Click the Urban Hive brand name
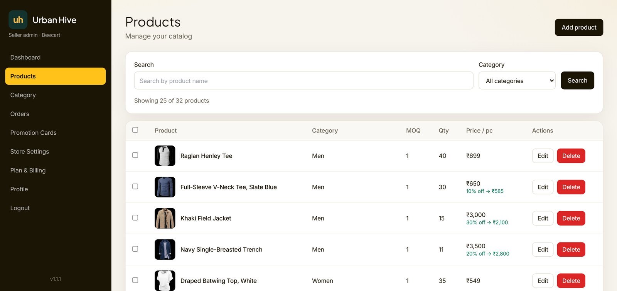 (x=54, y=20)
